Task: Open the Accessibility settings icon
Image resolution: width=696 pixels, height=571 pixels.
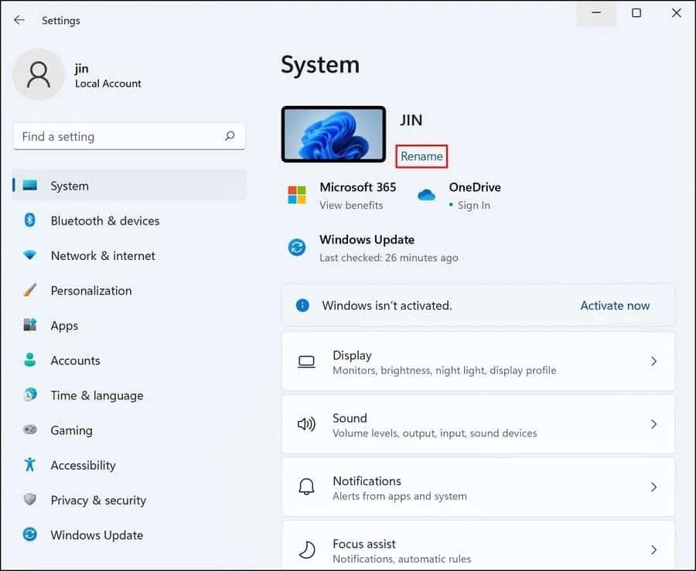Action: [29, 465]
